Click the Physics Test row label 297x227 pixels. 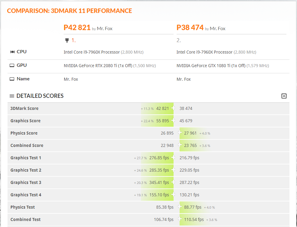(x=23, y=207)
